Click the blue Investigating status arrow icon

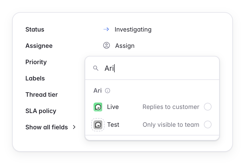pos(106,29)
